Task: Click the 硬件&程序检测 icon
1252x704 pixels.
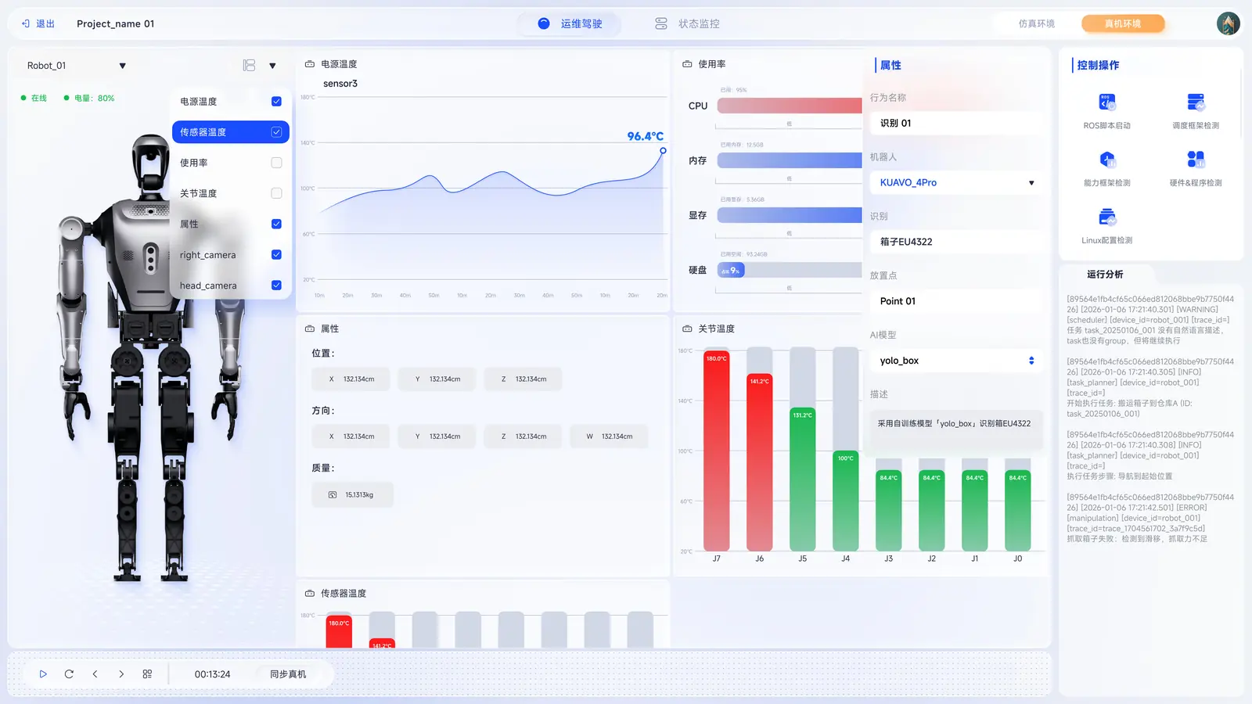Action: [x=1196, y=160]
